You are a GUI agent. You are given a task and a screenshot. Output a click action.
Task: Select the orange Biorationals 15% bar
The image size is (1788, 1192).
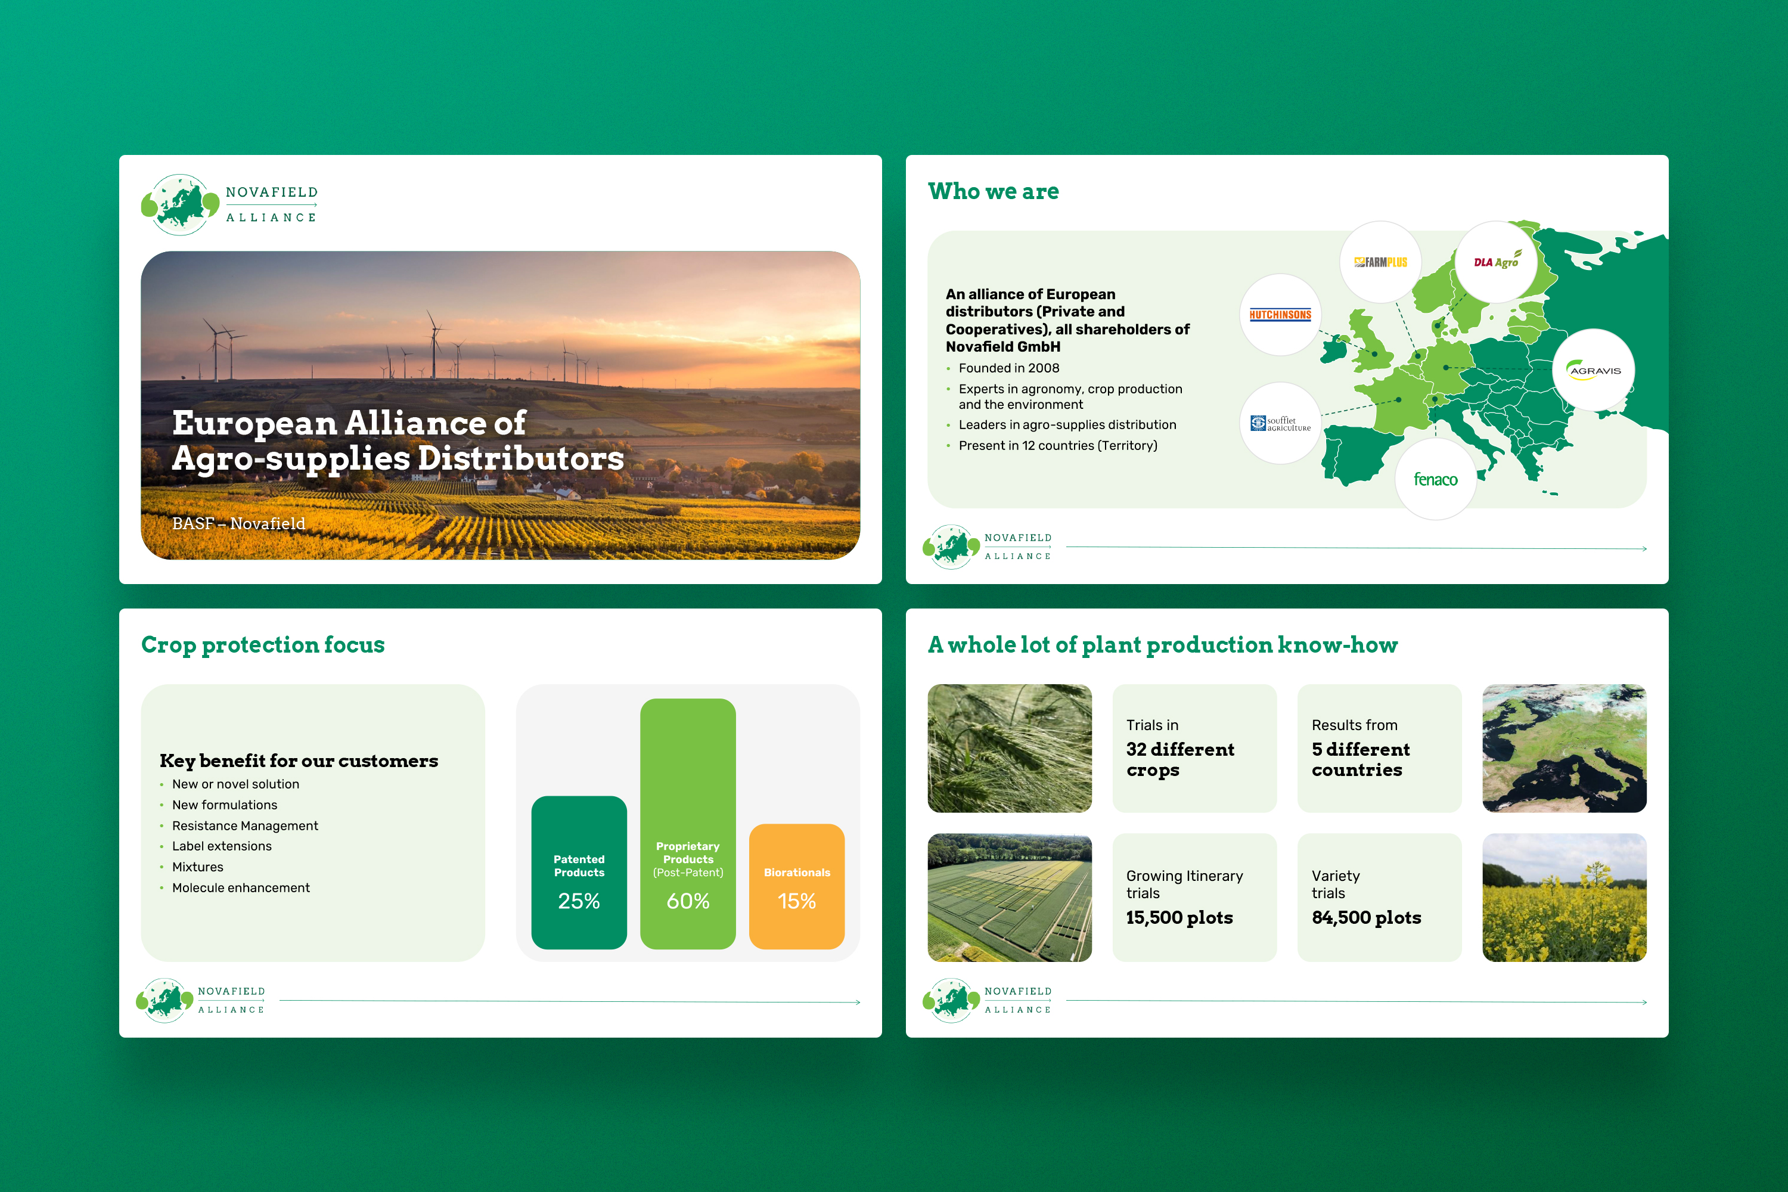(x=796, y=886)
